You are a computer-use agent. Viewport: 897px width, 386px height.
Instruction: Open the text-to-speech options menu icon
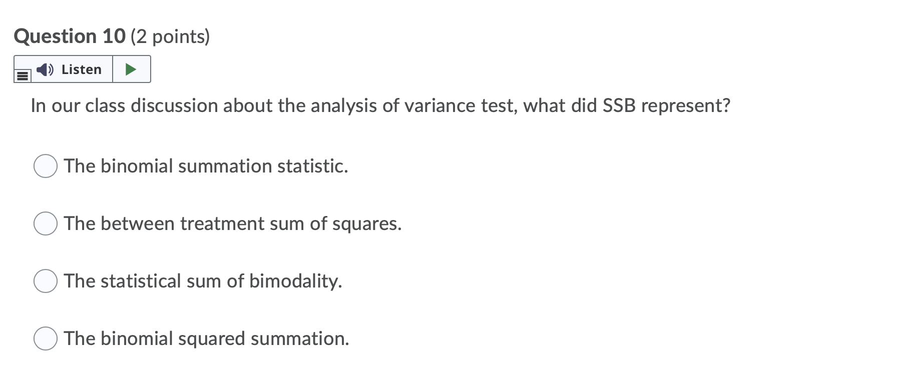(x=22, y=75)
